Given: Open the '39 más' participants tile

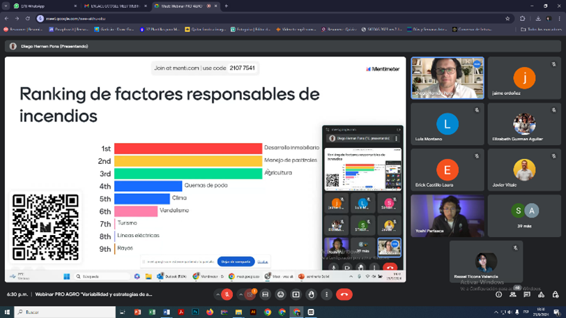Looking at the screenshot, I should point(524,216).
